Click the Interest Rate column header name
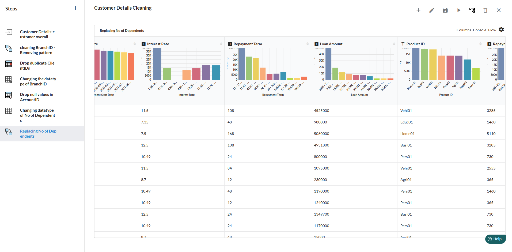Viewport: 512px width, 252px height. (158, 44)
